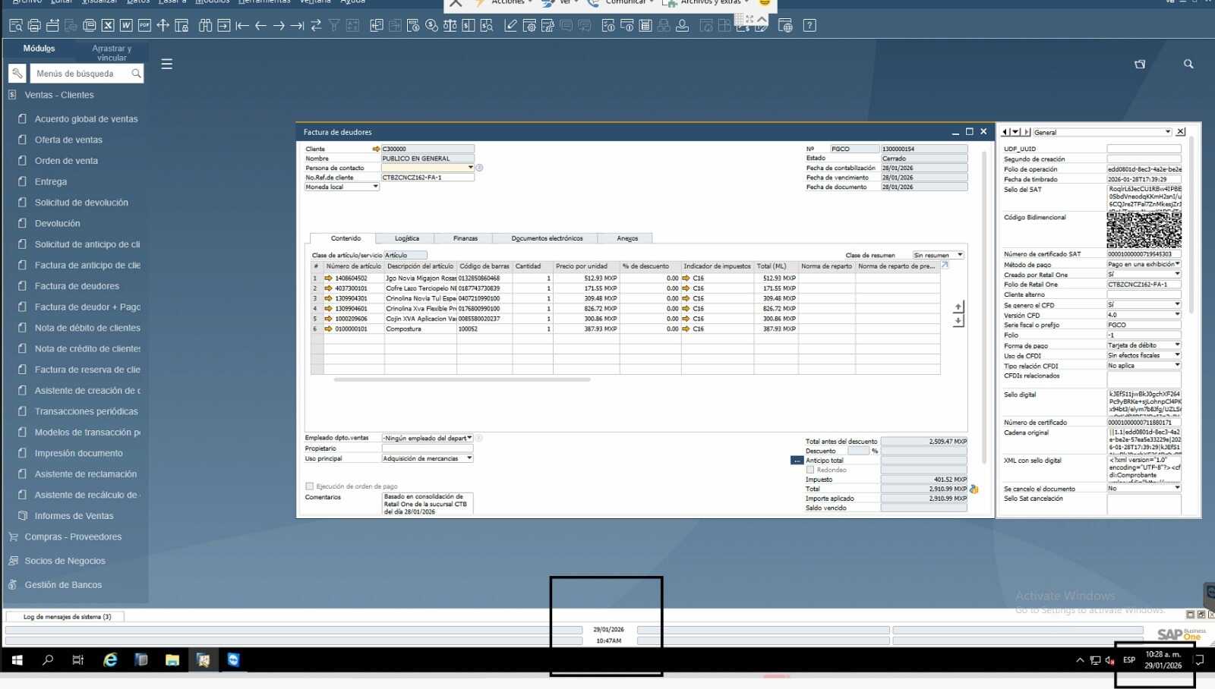This screenshot has width=1215, height=689.
Task: Follow the orange link arrow beside Cliente
Action: pos(376,149)
